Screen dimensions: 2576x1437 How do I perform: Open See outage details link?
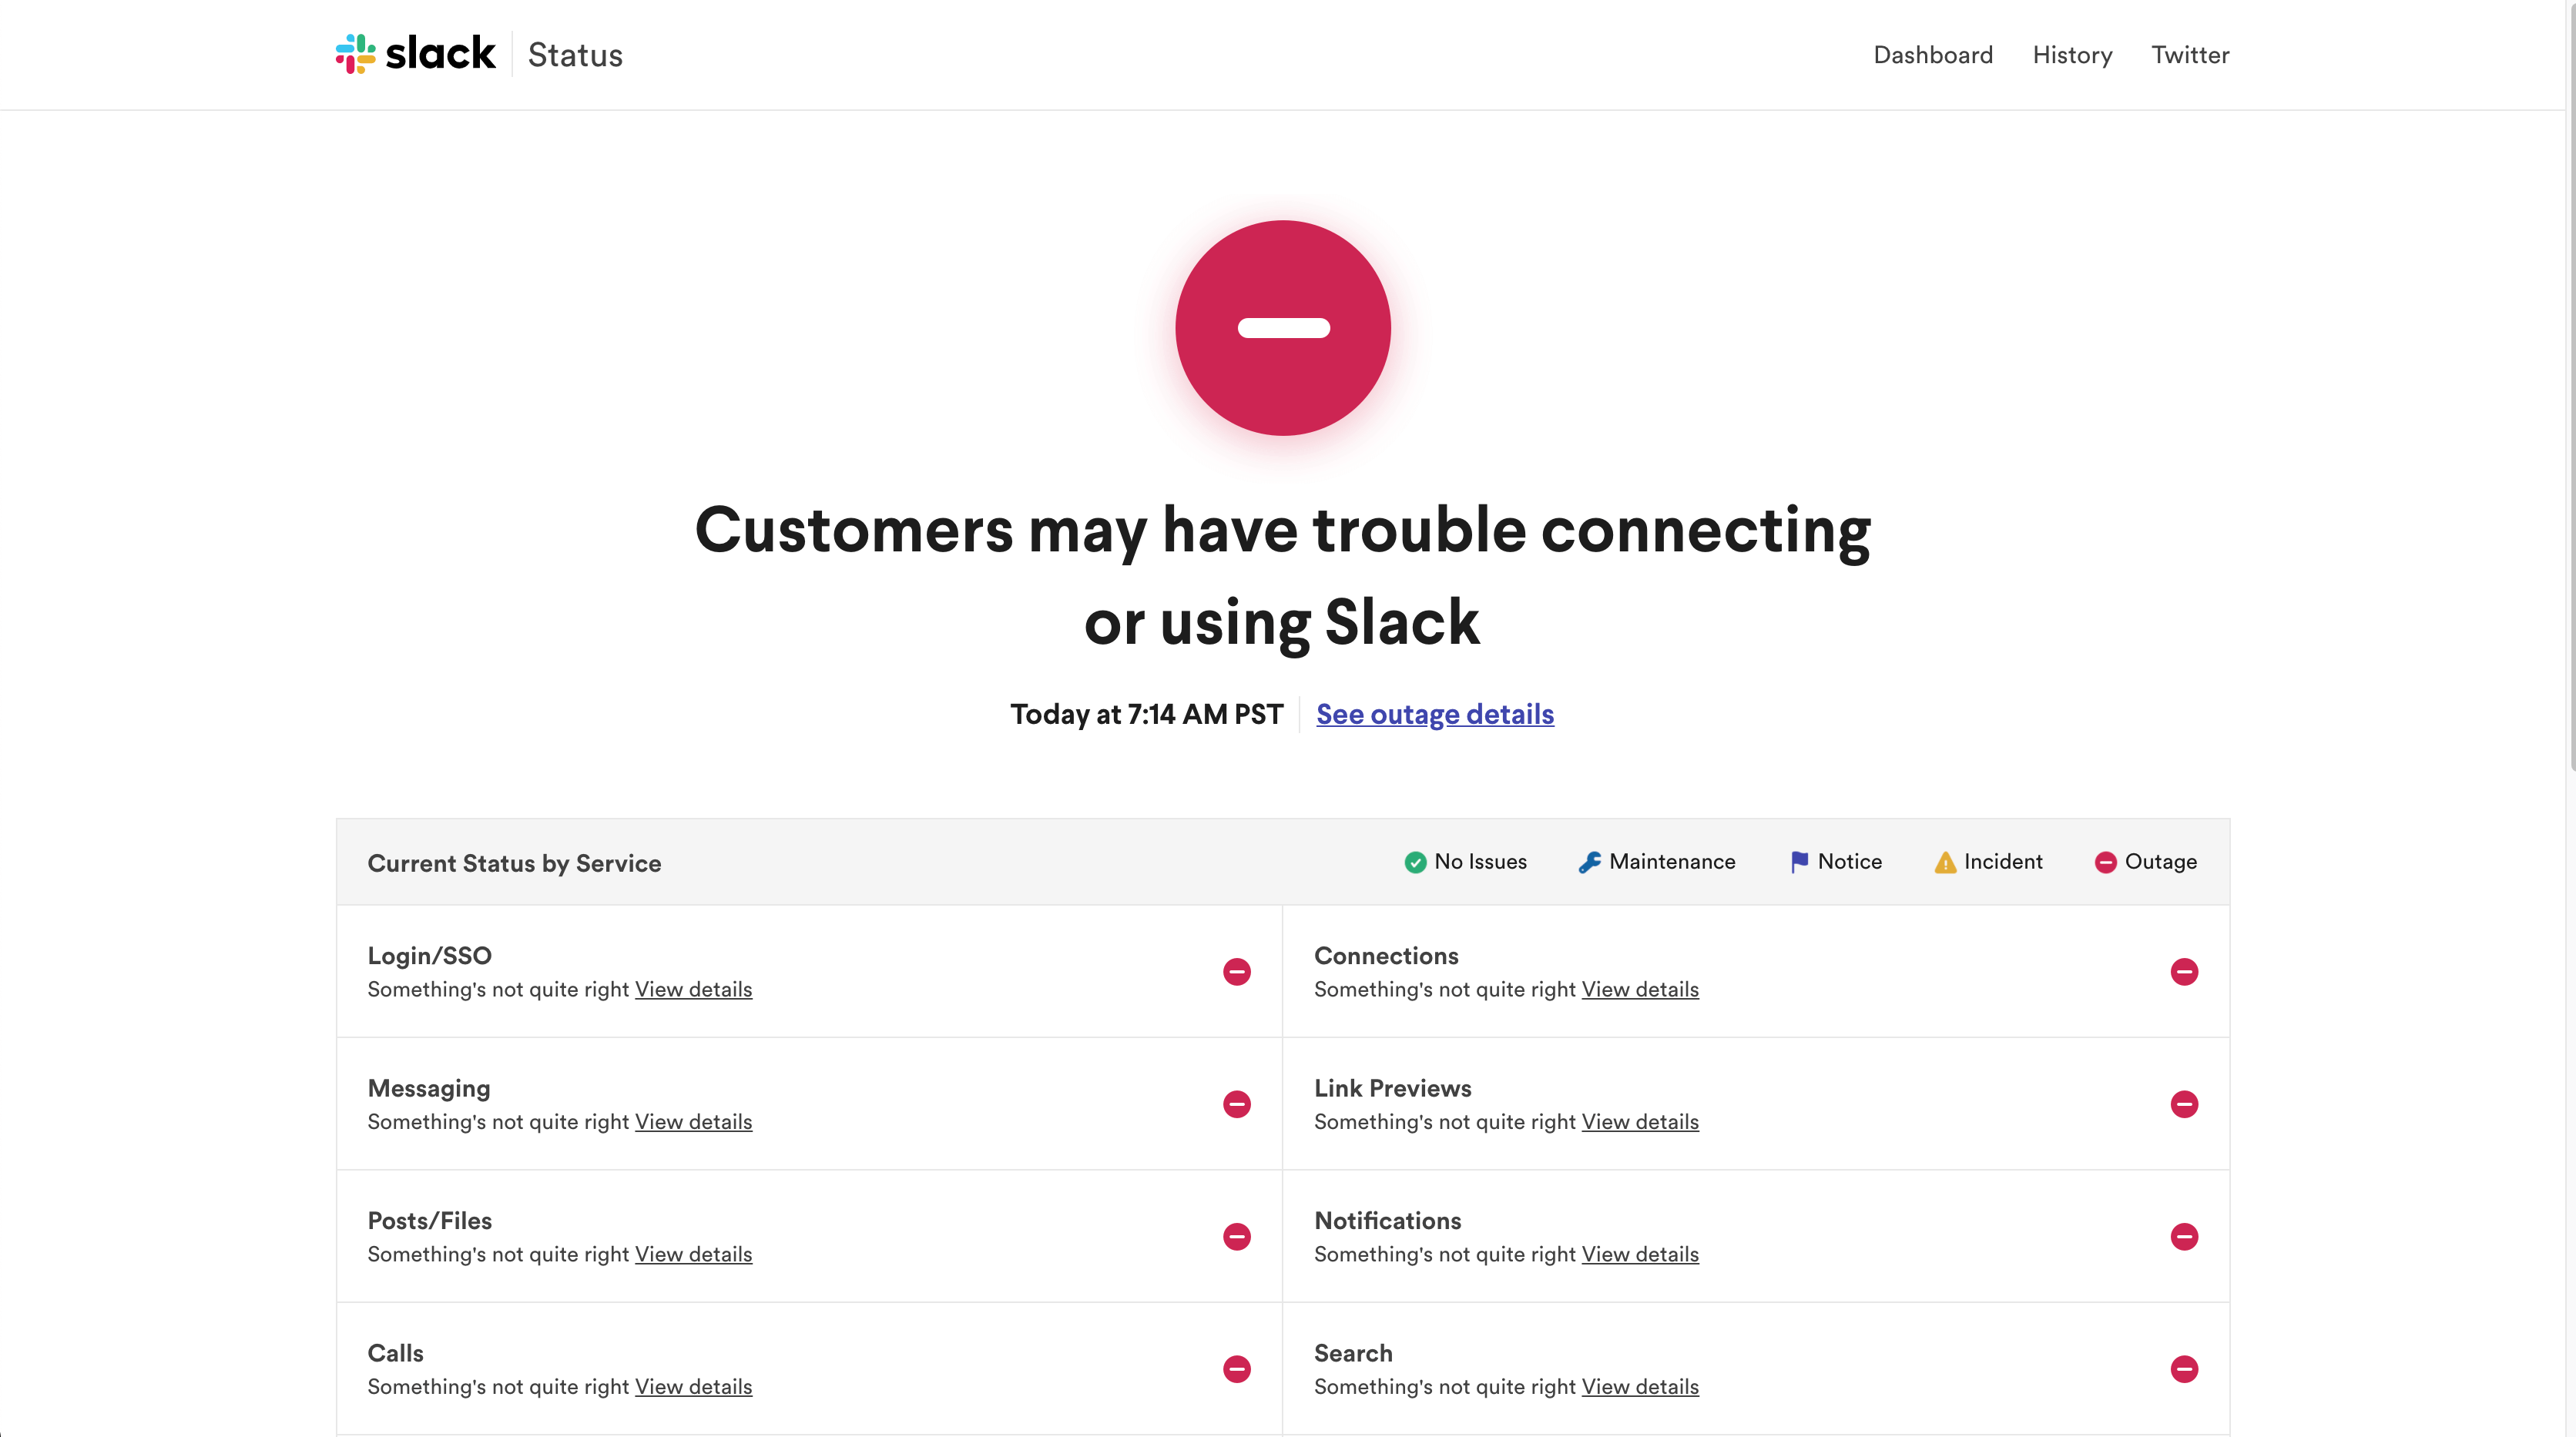tap(1435, 714)
